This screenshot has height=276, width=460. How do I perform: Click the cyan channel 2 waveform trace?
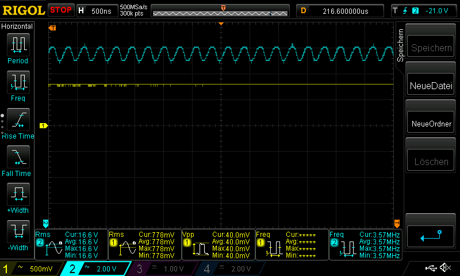pos(221,53)
